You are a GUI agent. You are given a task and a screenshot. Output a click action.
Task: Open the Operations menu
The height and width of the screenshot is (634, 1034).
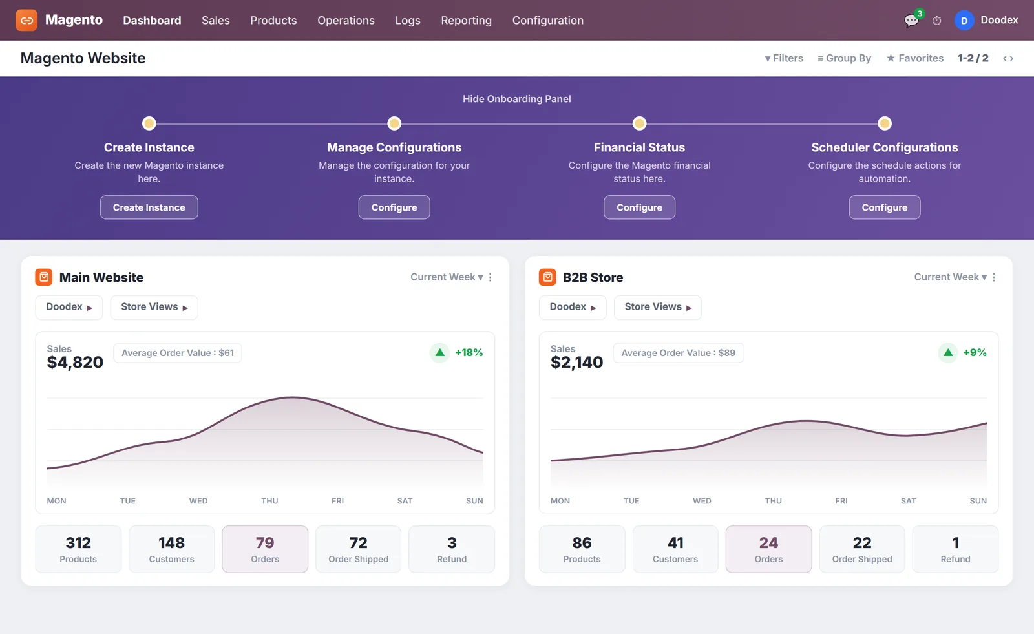[x=346, y=21]
